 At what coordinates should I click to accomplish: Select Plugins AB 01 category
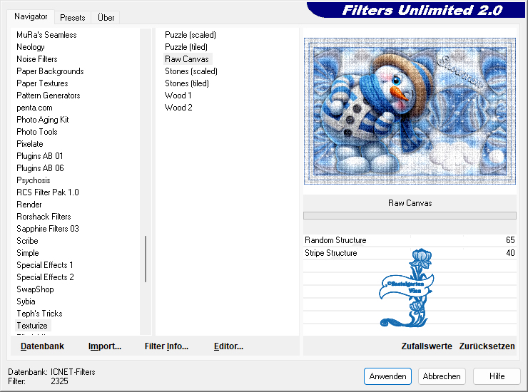point(40,156)
